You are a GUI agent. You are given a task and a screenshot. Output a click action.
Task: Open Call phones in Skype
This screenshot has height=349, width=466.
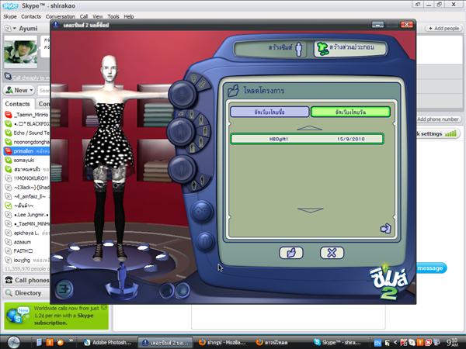point(26,280)
